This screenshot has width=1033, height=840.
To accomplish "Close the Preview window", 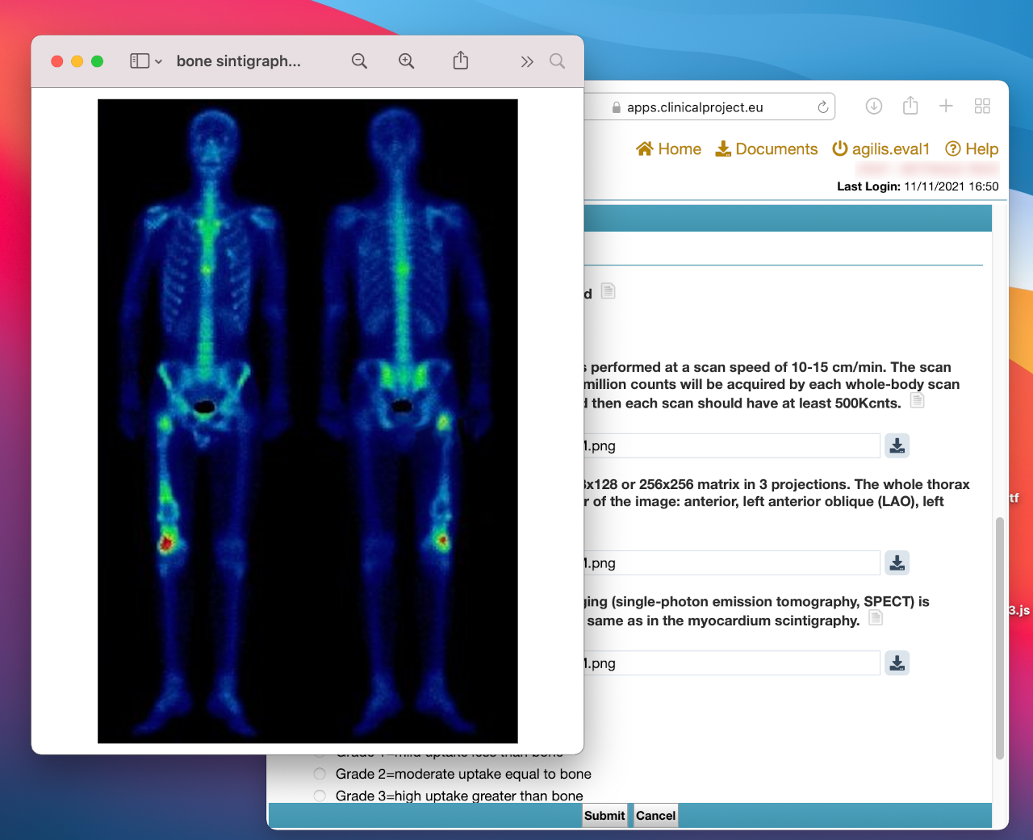I will click(57, 61).
